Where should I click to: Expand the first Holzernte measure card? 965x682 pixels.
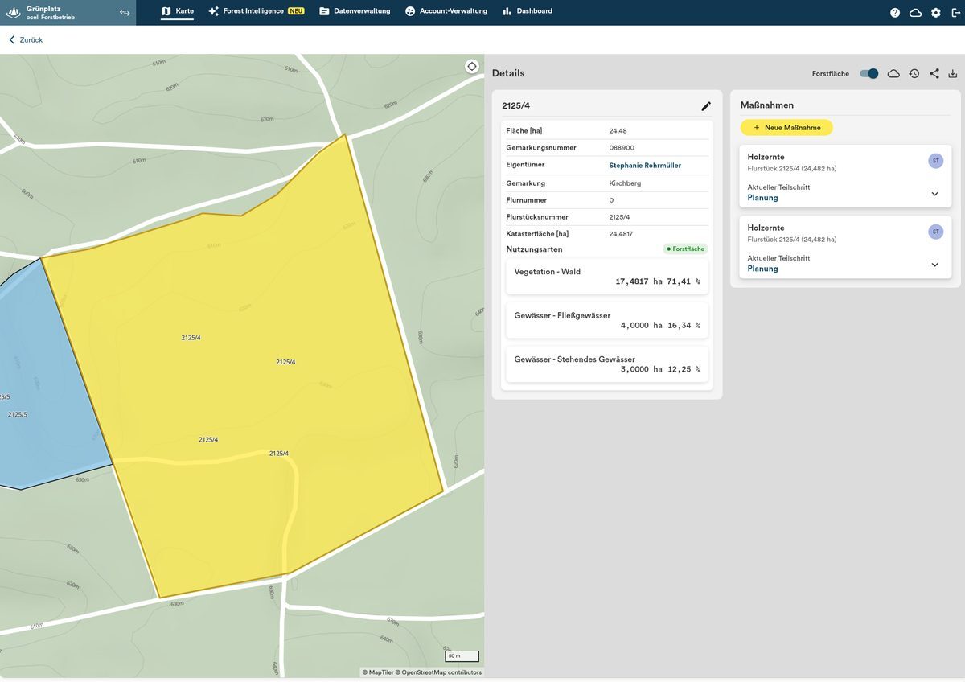click(x=934, y=194)
